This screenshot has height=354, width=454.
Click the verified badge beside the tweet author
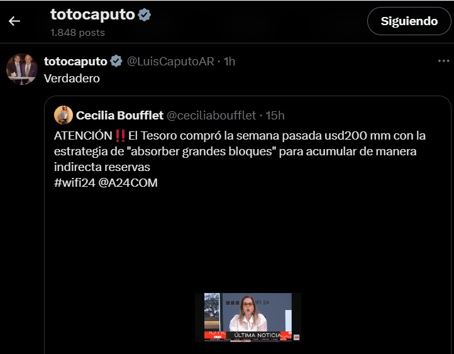(116, 62)
